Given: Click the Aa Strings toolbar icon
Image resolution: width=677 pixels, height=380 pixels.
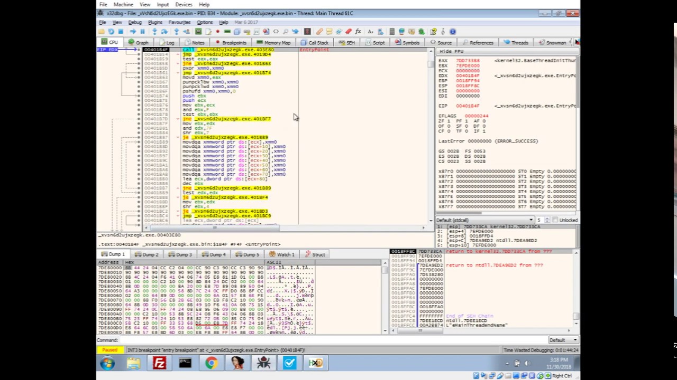Looking at the screenshot, I should point(370,32).
